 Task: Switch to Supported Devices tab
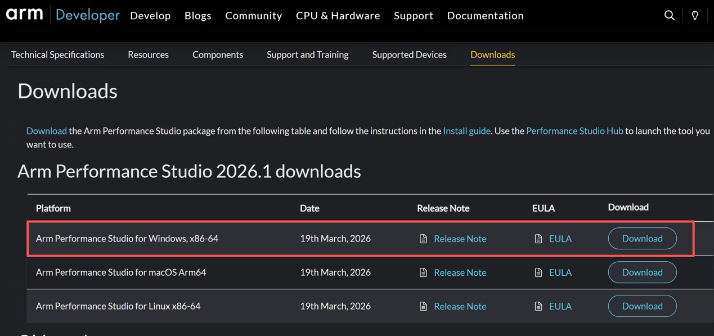(409, 55)
